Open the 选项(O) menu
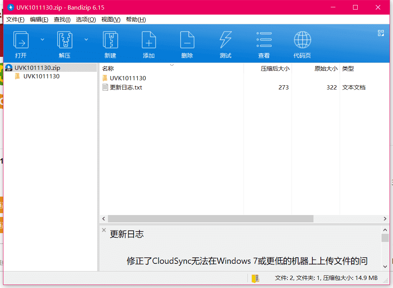The width and height of the screenshot is (393, 288). tap(86, 20)
